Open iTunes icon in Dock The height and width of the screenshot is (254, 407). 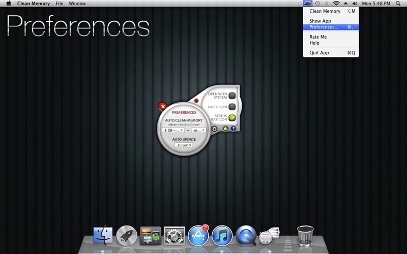pos(222,235)
